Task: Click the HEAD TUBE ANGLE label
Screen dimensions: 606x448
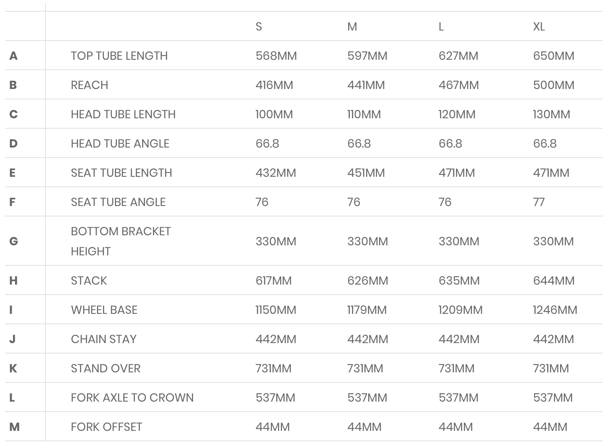Action: point(120,144)
